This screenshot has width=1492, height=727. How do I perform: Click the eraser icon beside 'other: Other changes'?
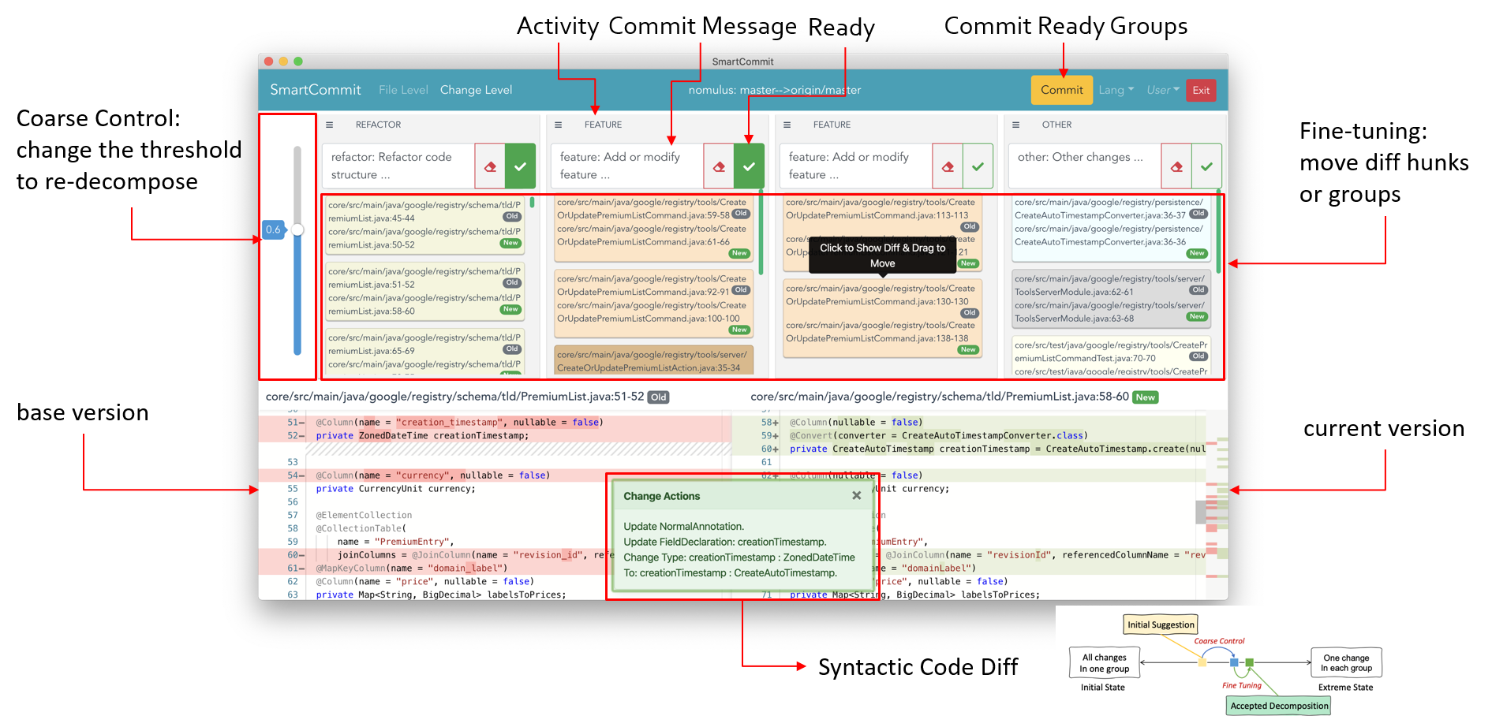[1176, 166]
